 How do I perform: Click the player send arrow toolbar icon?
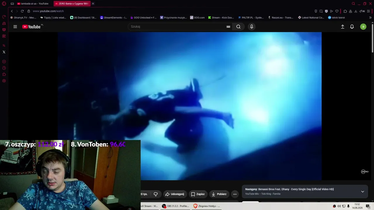click(x=331, y=11)
